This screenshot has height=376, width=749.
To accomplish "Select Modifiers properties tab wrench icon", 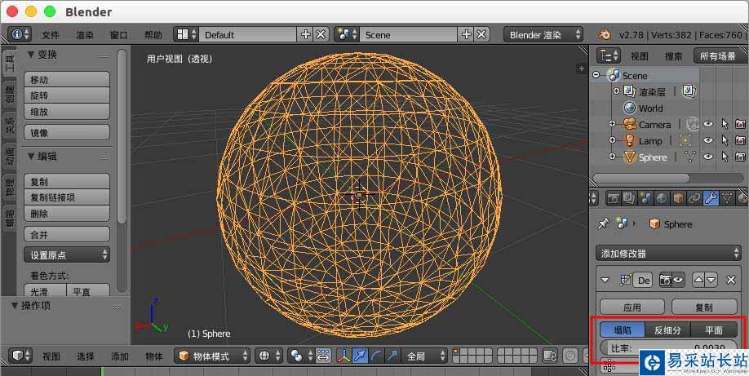I will pyautogui.click(x=711, y=198).
